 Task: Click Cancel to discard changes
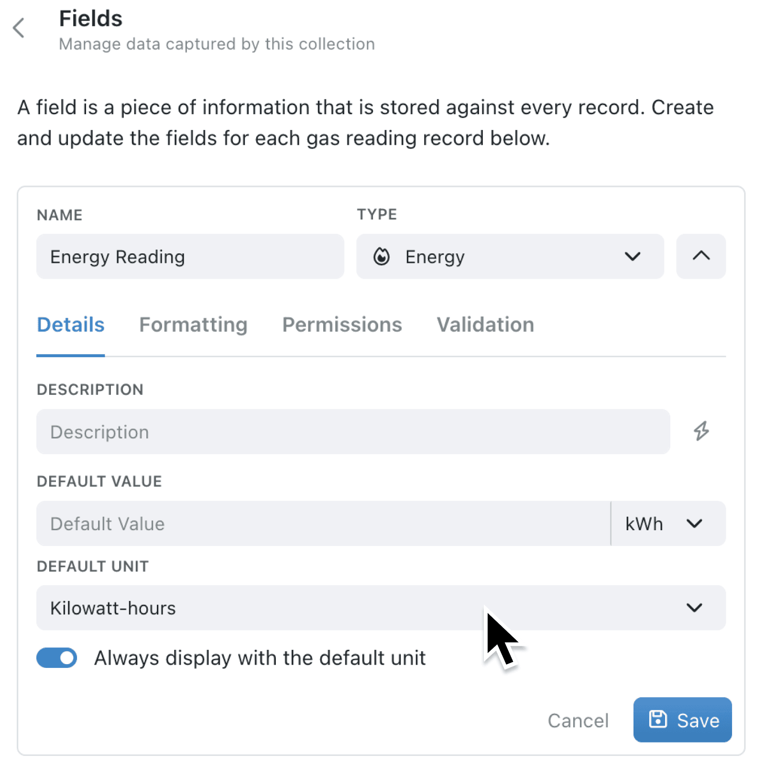(578, 720)
